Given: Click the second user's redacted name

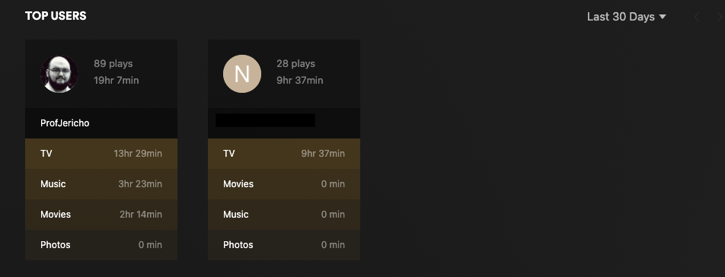Looking at the screenshot, I should 265,120.
